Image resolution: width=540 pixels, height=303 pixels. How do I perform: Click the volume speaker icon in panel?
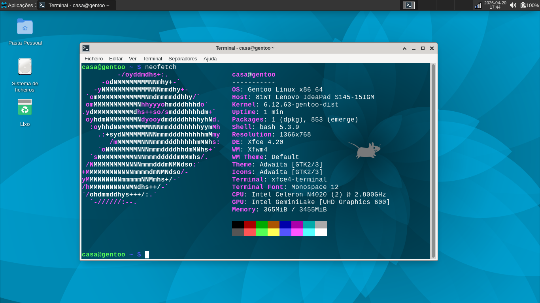pyautogui.click(x=513, y=5)
